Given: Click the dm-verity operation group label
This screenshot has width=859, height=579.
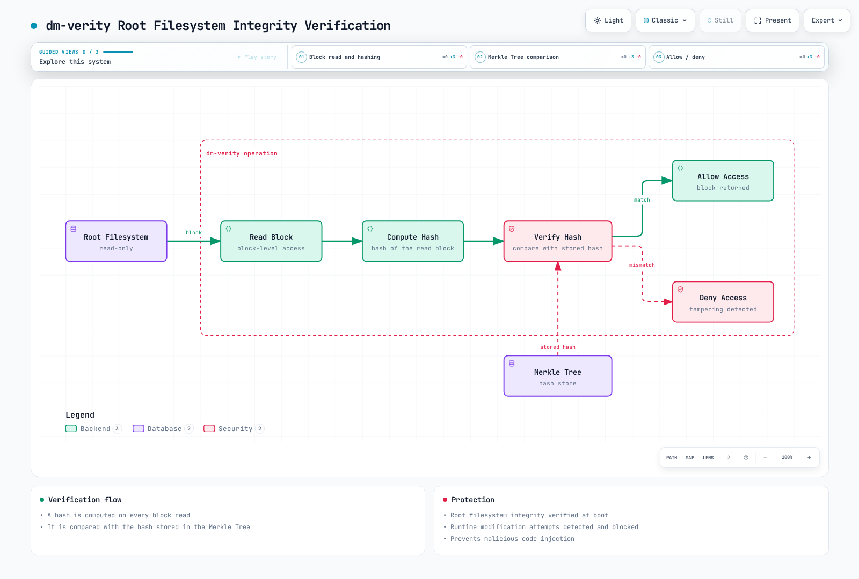Looking at the screenshot, I should pyautogui.click(x=242, y=153).
